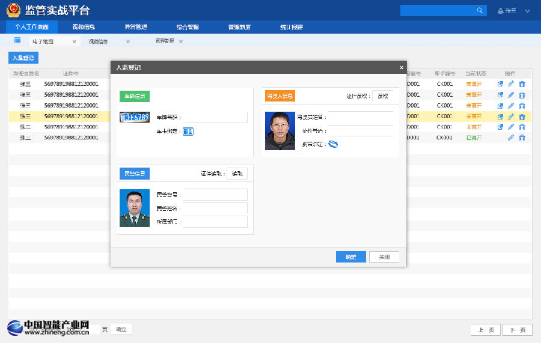Open the 统计报表 navigation menu
This screenshot has width=541, height=343.
pos(292,27)
